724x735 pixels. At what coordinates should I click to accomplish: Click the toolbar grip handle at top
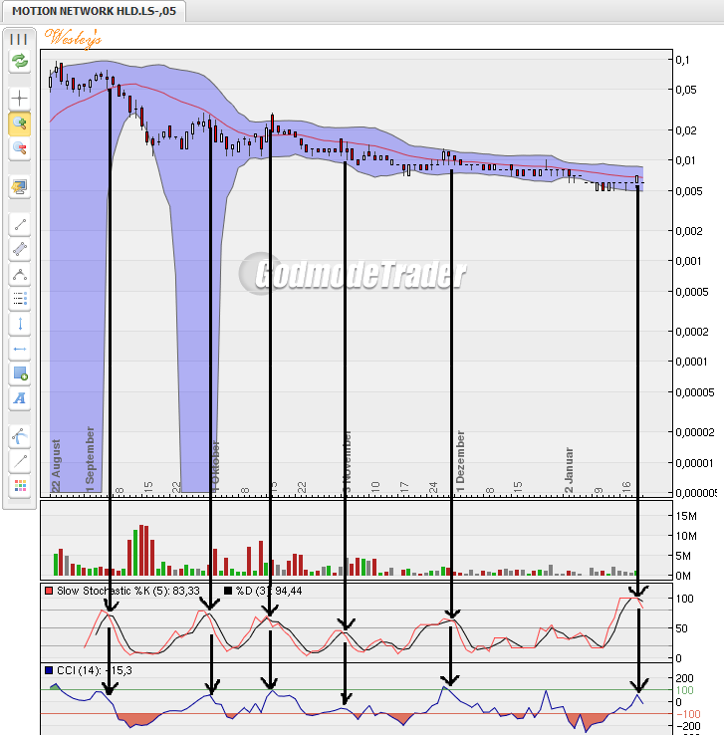pyautogui.click(x=19, y=38)
